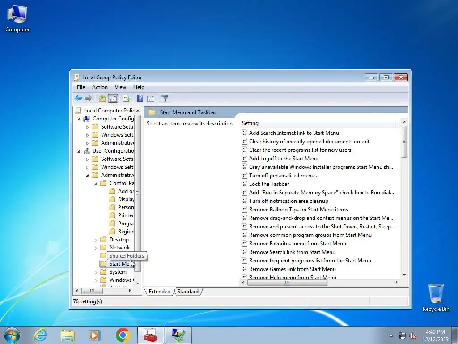Click settings list vertical scrollbar thumb

click(x=404, y=142)
